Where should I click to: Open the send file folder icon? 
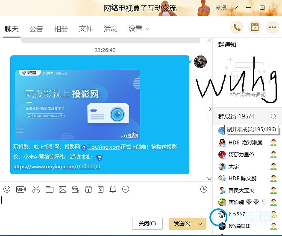click(x=49, y=189)
